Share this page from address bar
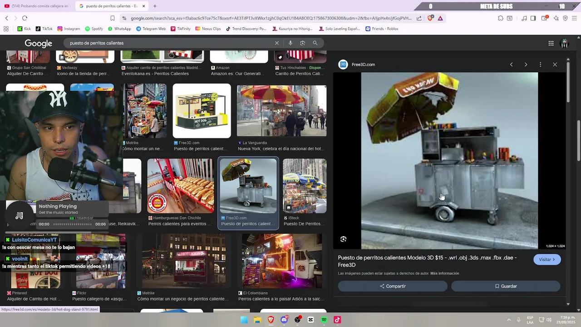Viewport: 581px width, 327px height. (x=419, y=18)
